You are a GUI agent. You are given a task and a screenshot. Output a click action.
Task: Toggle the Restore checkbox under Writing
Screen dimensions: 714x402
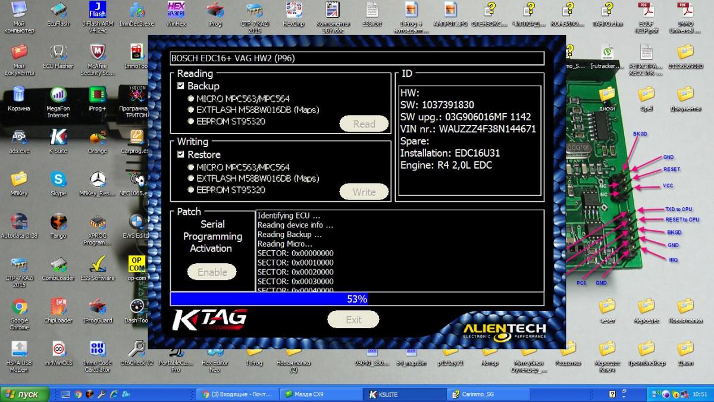pos(181,155)
